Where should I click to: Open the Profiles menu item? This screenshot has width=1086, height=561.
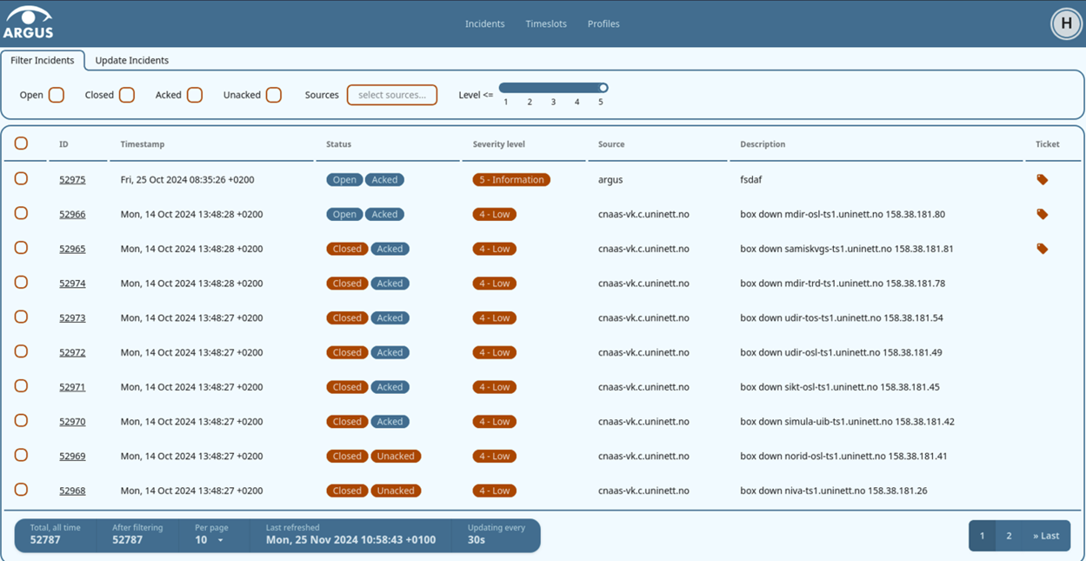click(x=603, y=23)
